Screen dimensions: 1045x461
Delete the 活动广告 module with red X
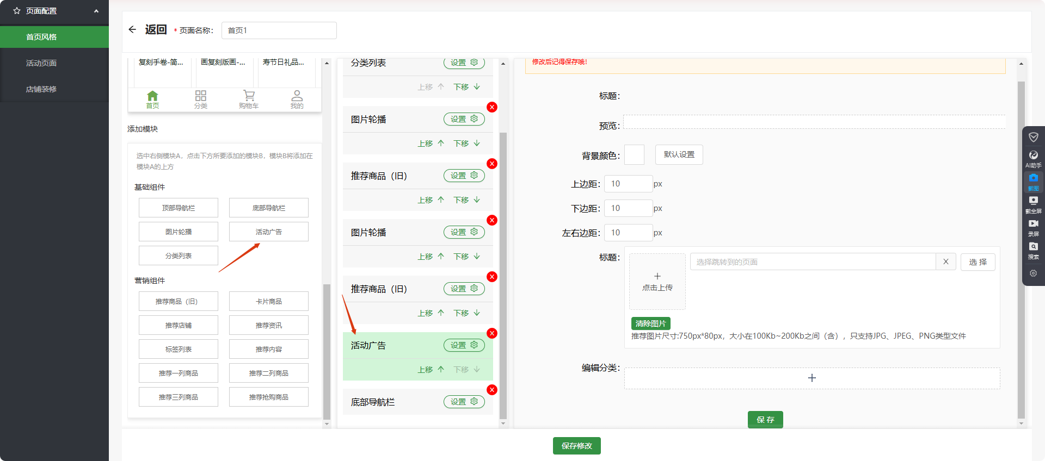point(492,333)
